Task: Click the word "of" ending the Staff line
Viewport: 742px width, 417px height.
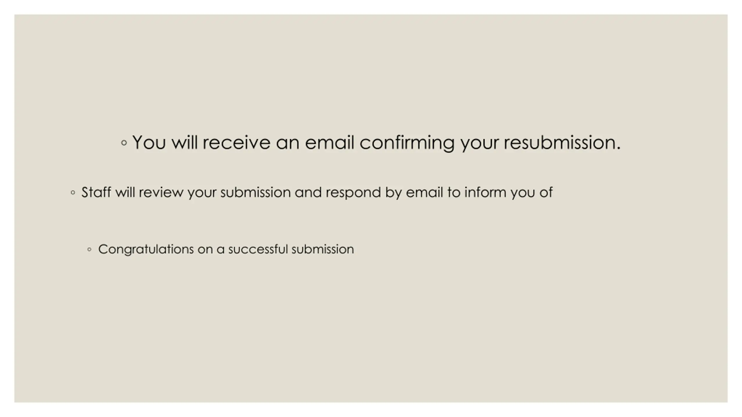Action: pos(546,192)
